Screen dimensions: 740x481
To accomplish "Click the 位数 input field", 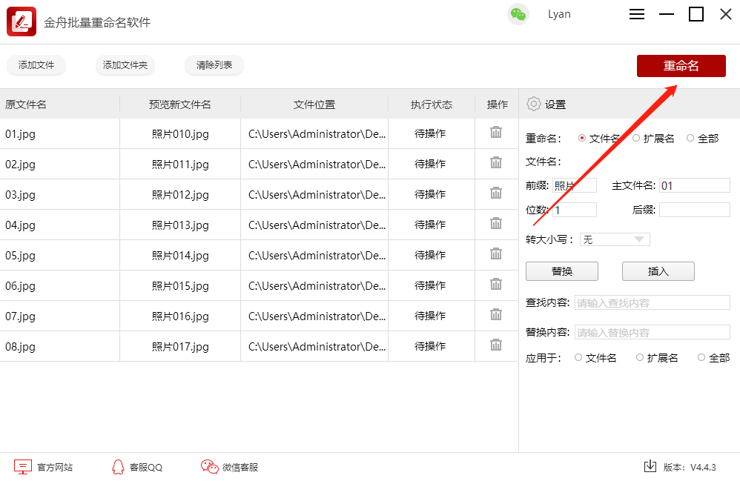I will point(575,210).
